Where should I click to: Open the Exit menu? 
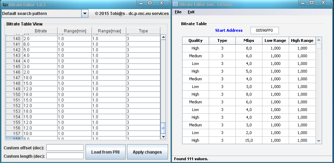[191, 12]
